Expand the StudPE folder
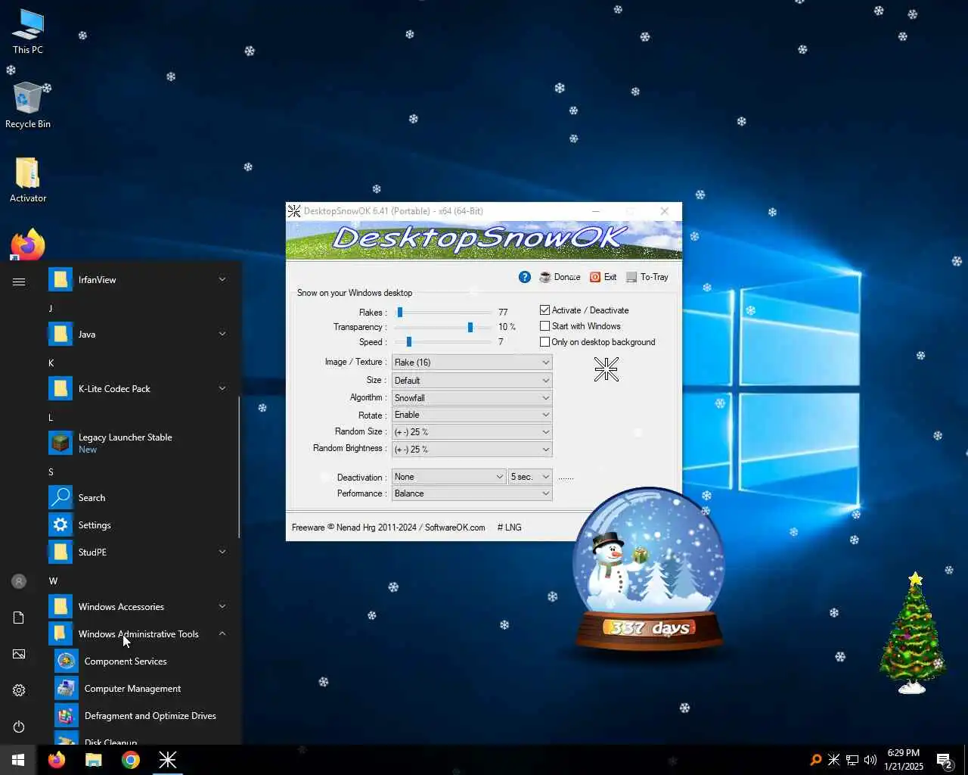 [139, 552]
